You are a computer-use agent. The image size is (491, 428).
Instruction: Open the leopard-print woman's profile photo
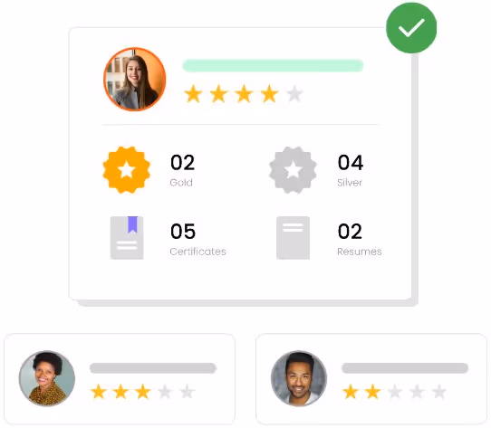click(47, 378)
